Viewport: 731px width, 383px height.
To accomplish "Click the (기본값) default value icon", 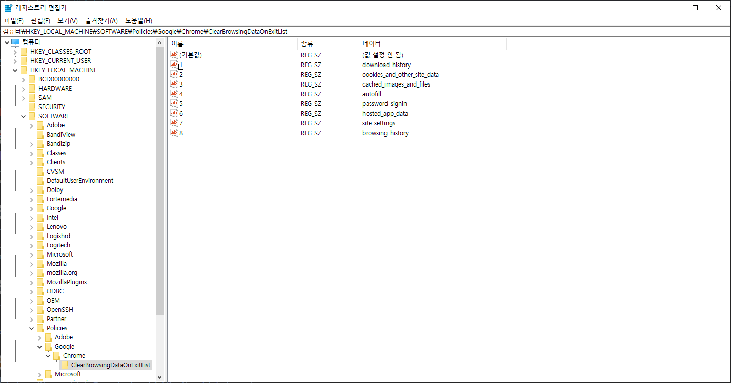I will click(x=174, y=55).
